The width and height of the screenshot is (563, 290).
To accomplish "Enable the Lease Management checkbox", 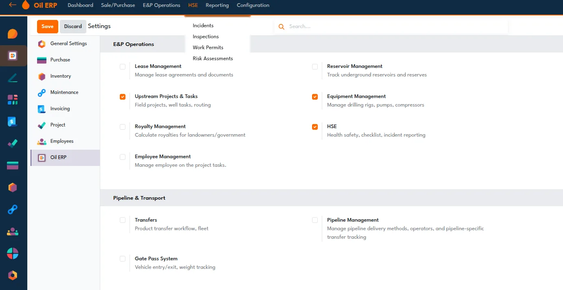I will [123, 67].
